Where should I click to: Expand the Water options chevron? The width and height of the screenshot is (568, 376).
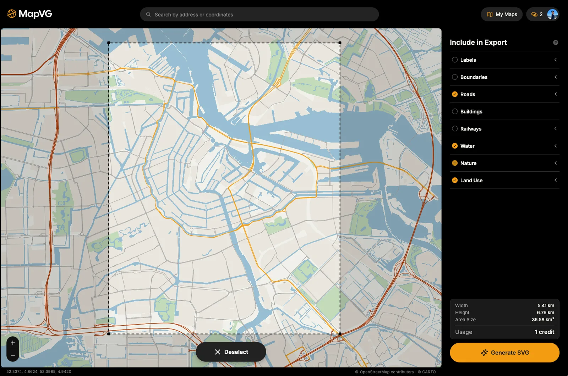pyautogui.click(x=556, y=146)
